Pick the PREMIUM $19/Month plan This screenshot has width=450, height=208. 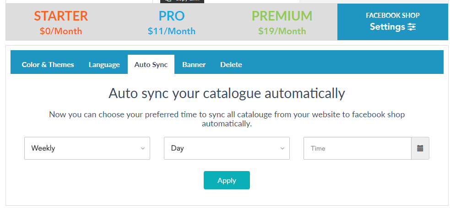coord(282,23)
